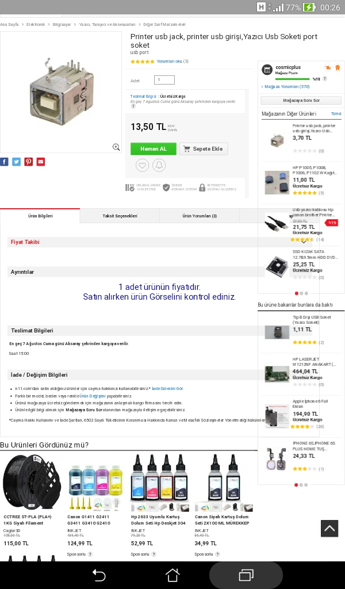Buy now with Hemen AL button
This screenshot has width=345, height=589.
click(154, 149)
